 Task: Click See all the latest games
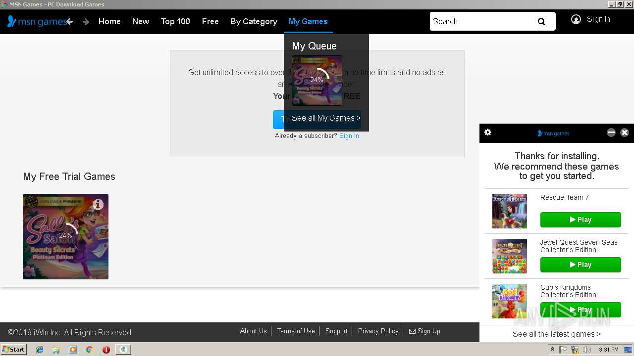click(x=557, y=334)
